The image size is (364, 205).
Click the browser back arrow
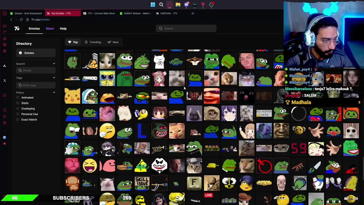11,20
